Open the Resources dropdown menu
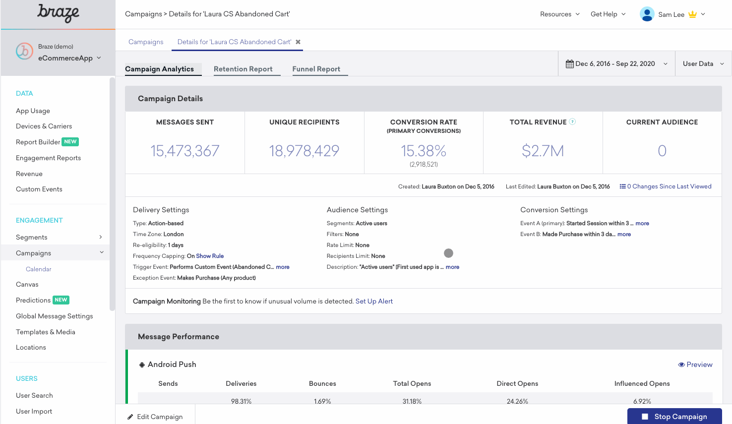 click(x=560, y=14)
